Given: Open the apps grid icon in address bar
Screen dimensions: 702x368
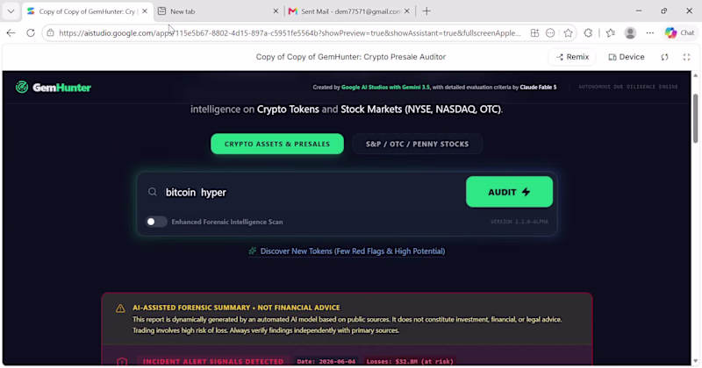Looking at the screenshot, I should pyautogui.click(x=534, y=32).
